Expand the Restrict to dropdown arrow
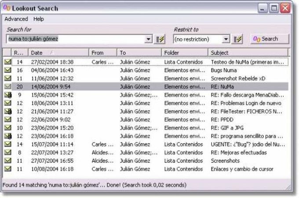 [226, 39]
